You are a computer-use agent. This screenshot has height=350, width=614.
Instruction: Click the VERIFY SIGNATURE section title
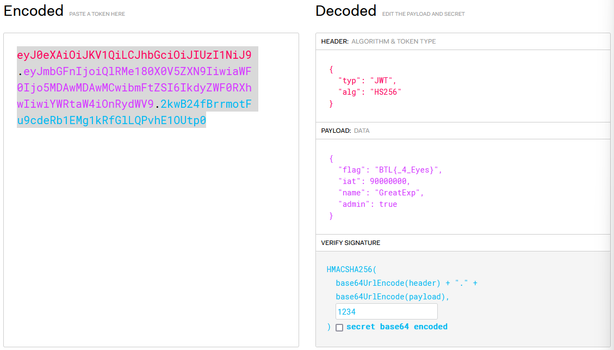[x=350, y=243]
